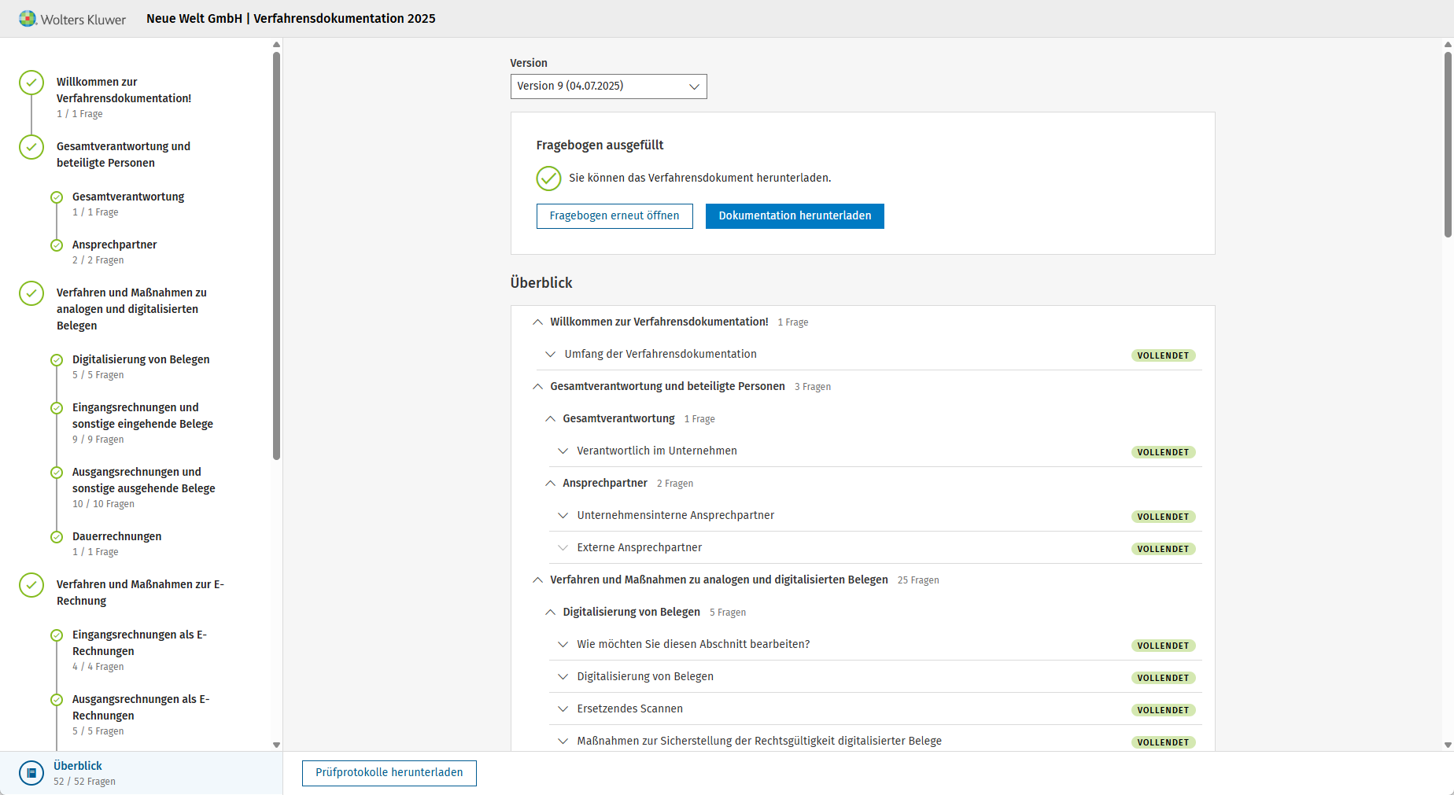Click the sidebar scrollbar down arrow
The height and width of the screenshot is (795, 1454).
[276, 745]
